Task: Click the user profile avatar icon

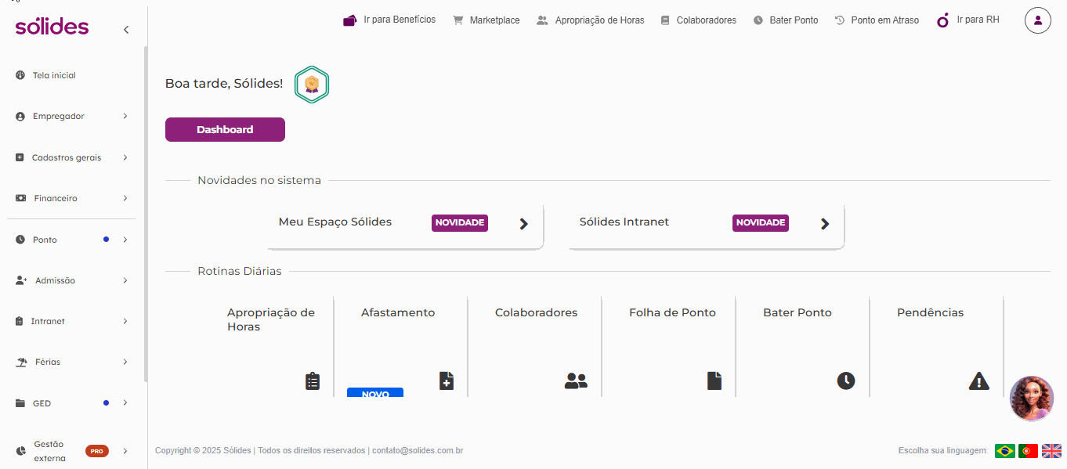Action: tap(1037, 20)
